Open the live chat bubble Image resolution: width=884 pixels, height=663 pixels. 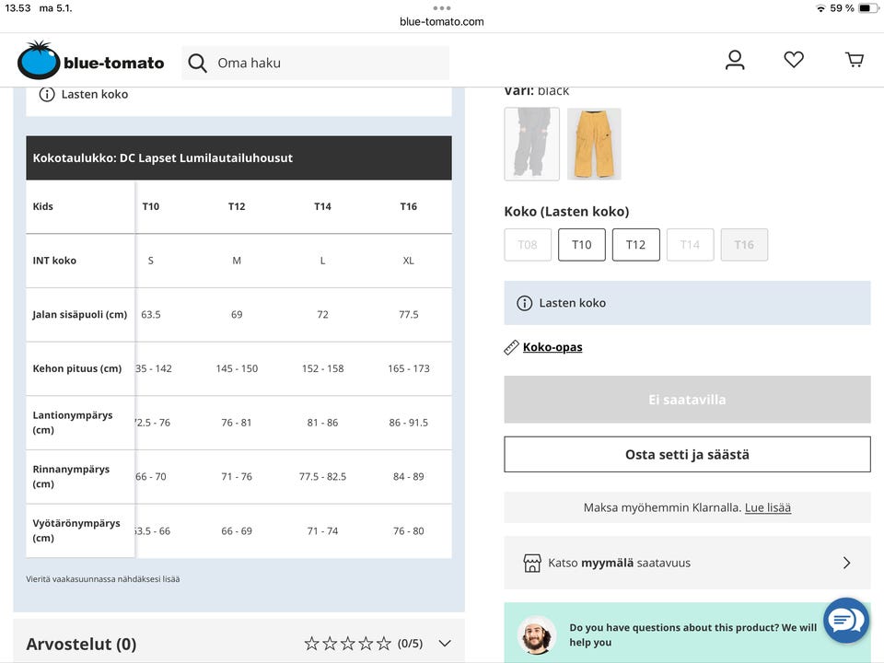pos(845,621)
